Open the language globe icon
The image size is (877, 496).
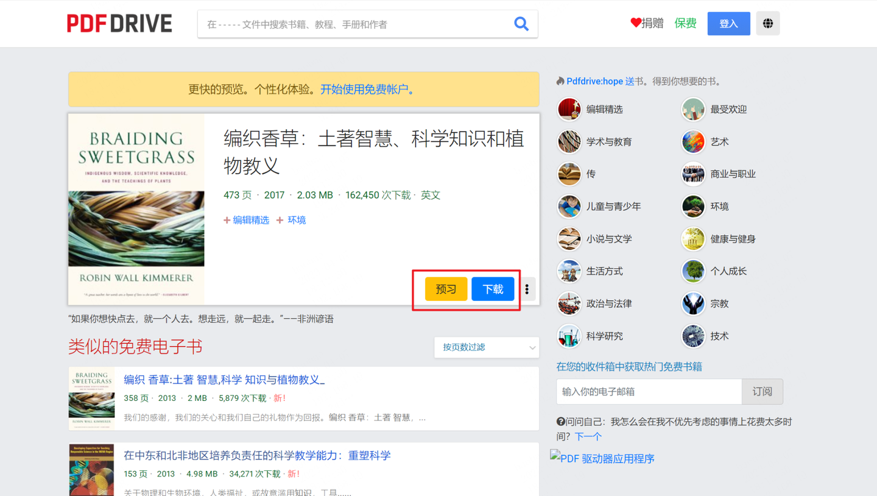(767, 23)
